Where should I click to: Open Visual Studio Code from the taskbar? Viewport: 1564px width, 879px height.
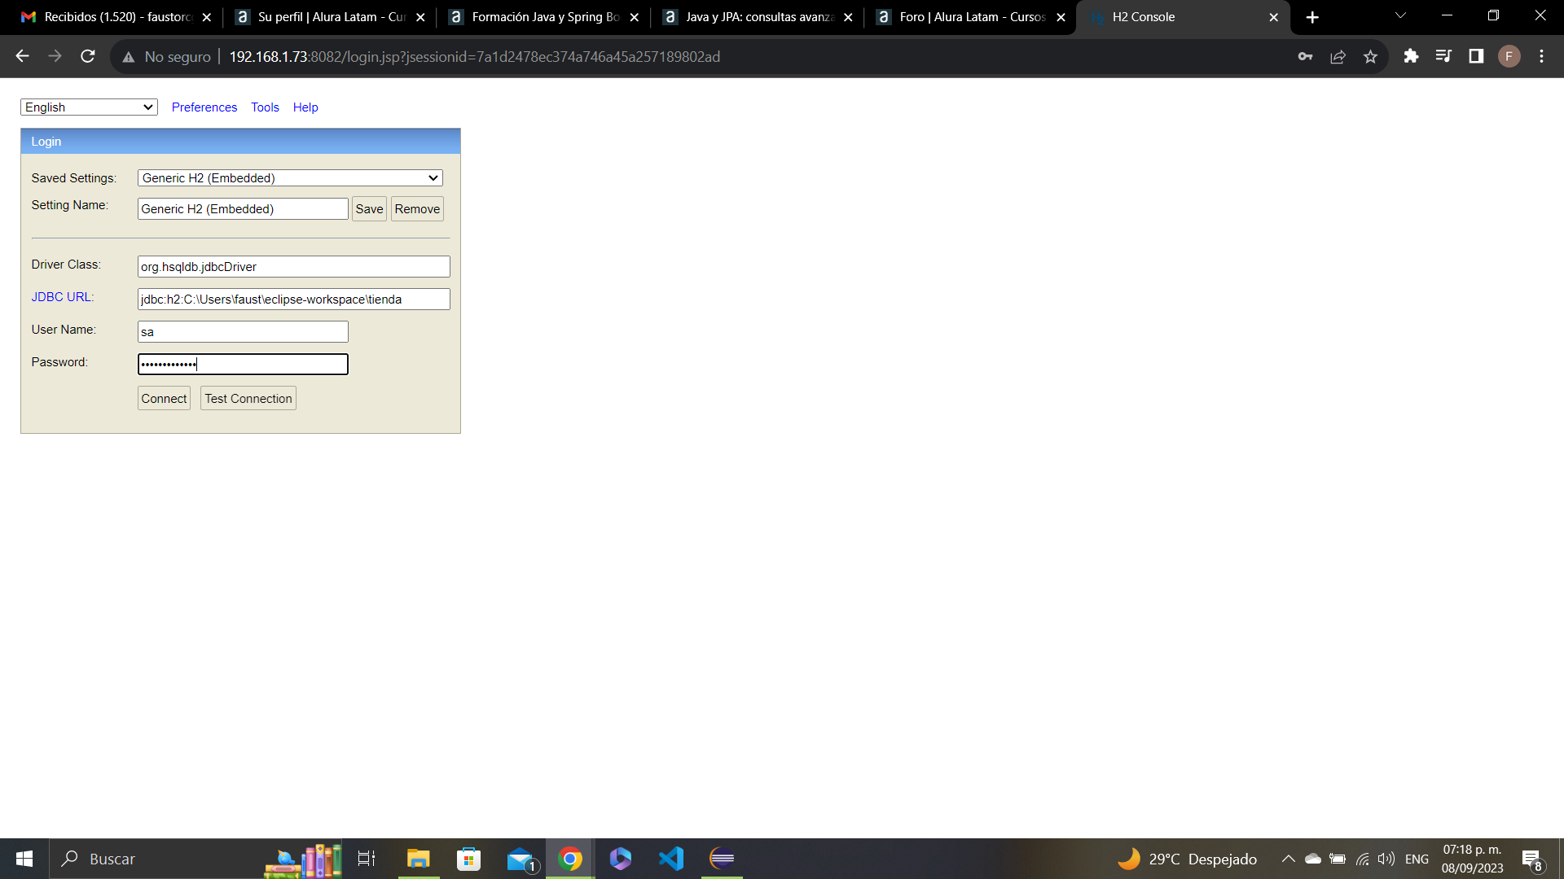(671, 859)
